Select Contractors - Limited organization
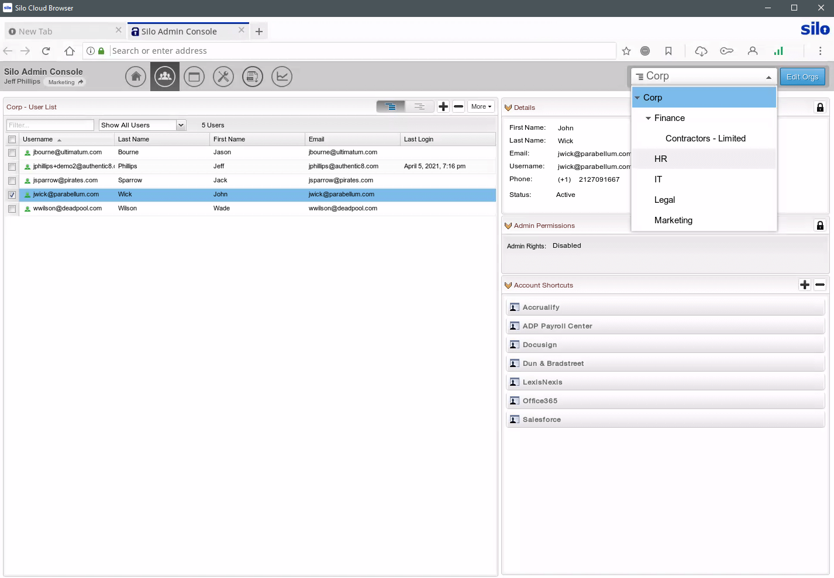This screenshot has height=578, width=834. [705, 139]
